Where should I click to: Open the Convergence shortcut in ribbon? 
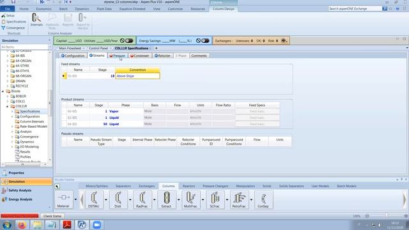[13, 27]
